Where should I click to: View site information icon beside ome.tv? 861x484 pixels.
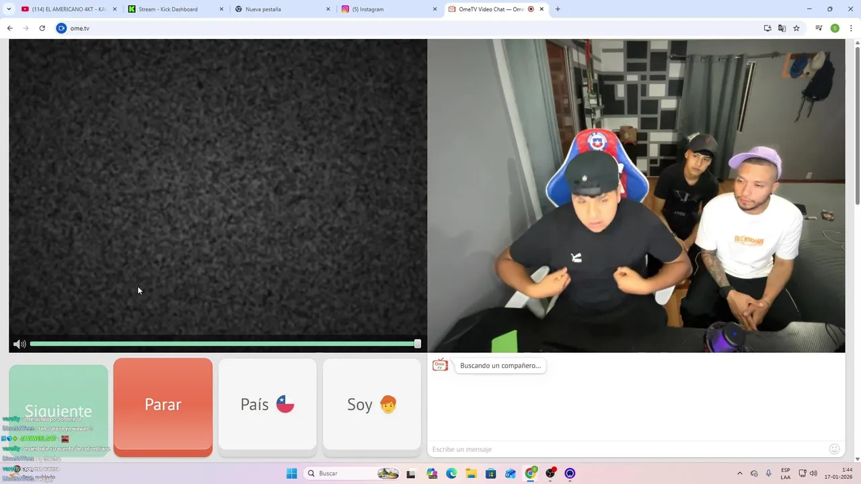pos(62,28)
